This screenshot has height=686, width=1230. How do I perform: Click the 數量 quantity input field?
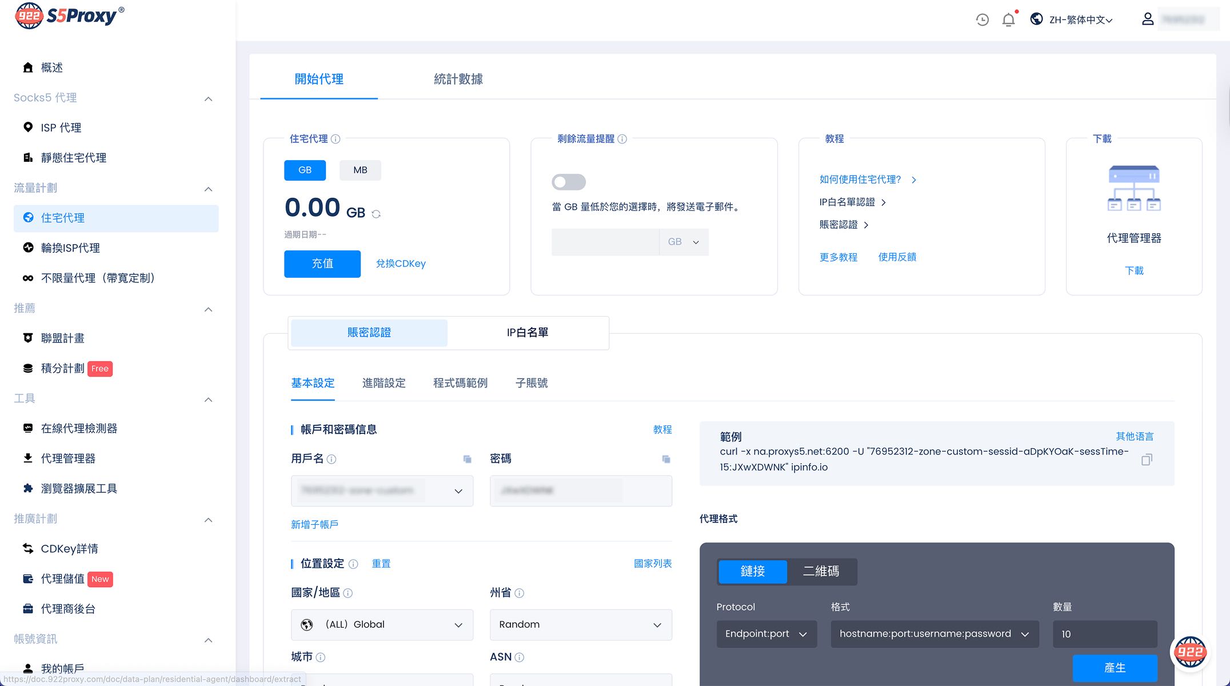pos(1104,634)
